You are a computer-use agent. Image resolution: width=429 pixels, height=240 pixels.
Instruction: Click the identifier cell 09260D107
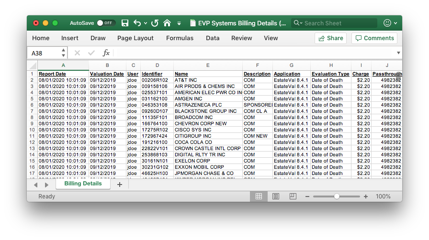click(157, 111)
